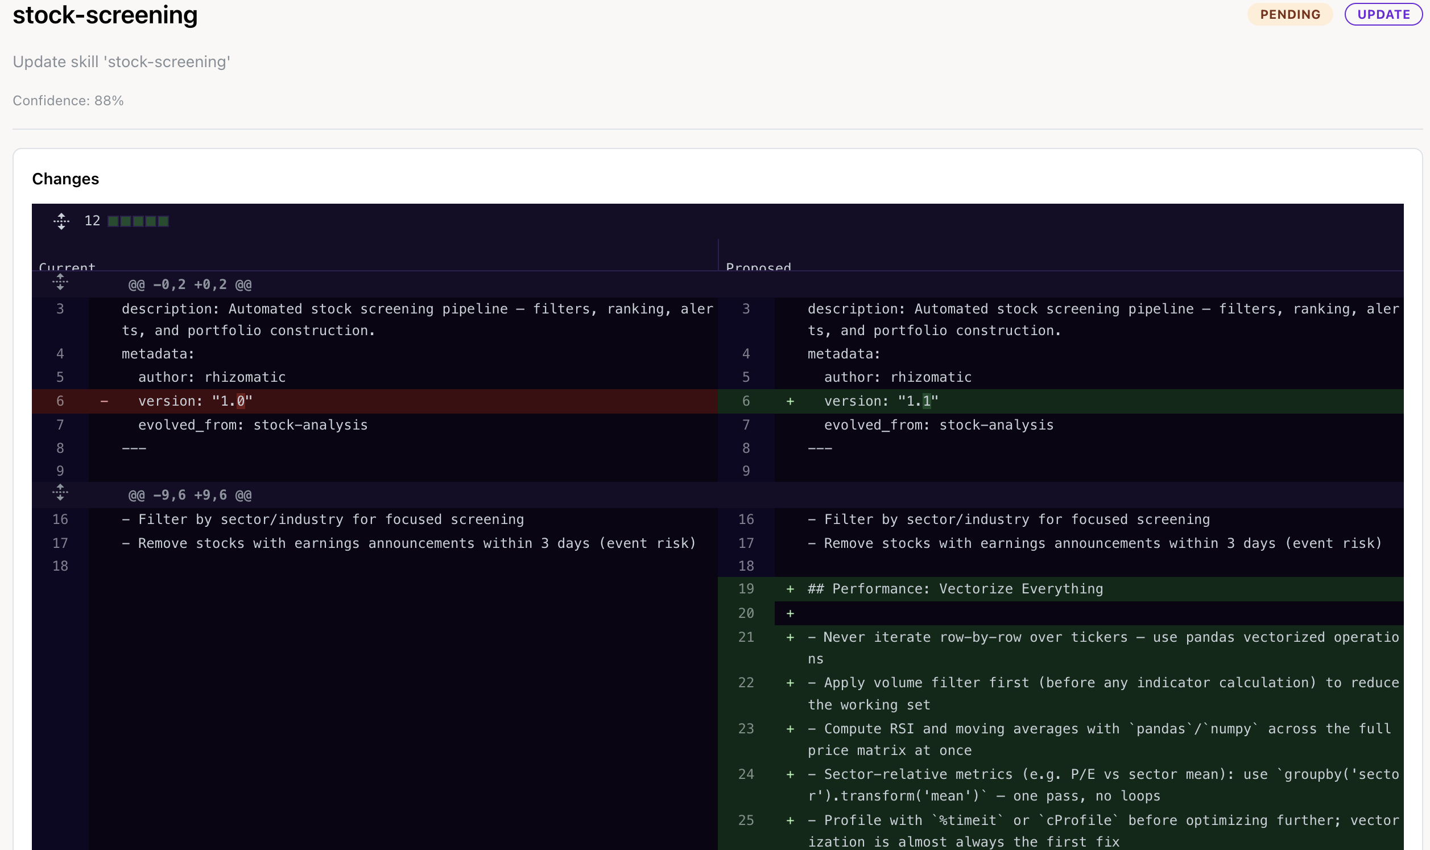Click the green diff stat squares
This screenshot has width=1430, height=850.
coord(138,221)
